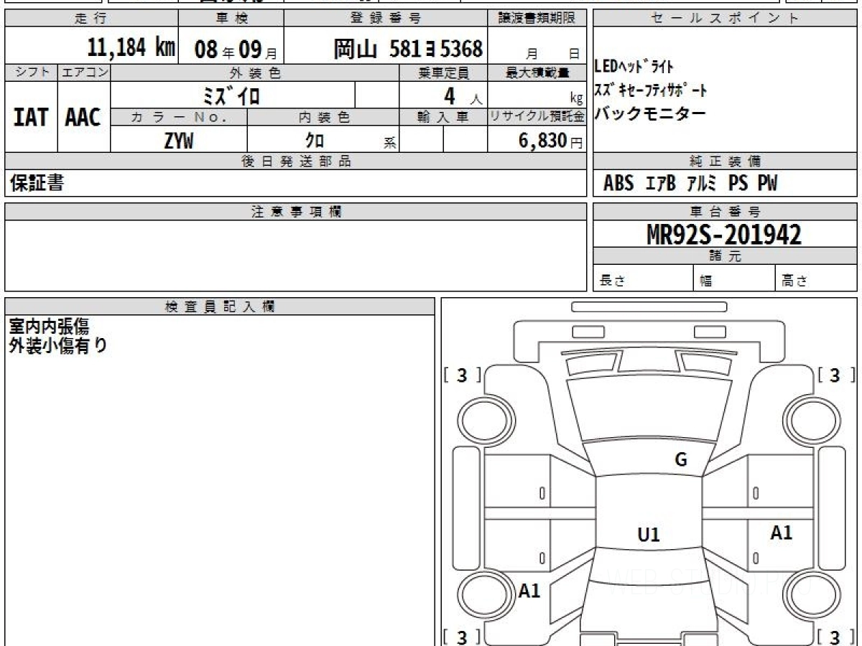Select the バックモニター sales point
862x646 pixels.
(650, 113)
